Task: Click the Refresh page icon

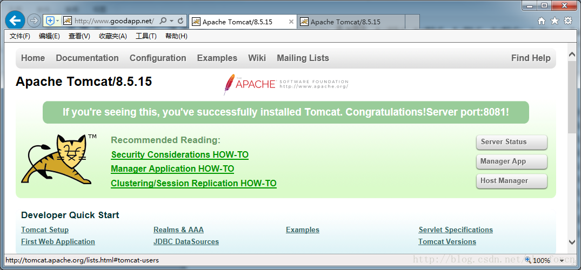Action: click(181, 21)
